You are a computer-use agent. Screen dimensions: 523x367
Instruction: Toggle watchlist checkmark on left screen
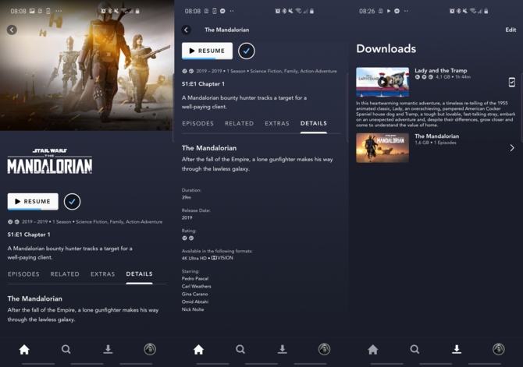click(x=72, y=202)
